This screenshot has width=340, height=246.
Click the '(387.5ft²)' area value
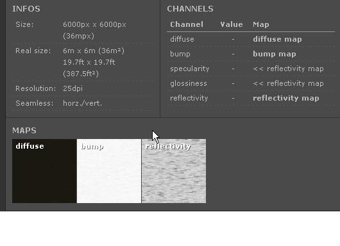click(x=81, y=74)
